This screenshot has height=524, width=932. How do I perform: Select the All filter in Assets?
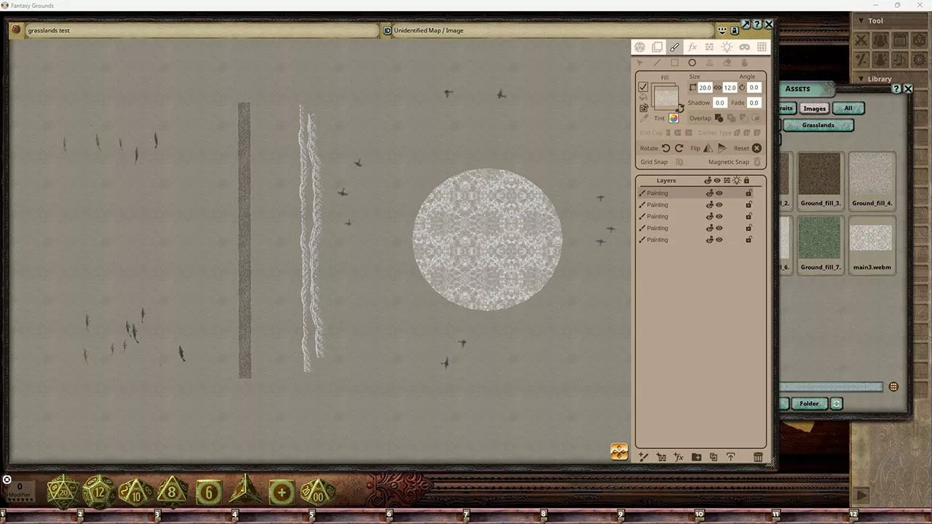click(x=848, y=108)
